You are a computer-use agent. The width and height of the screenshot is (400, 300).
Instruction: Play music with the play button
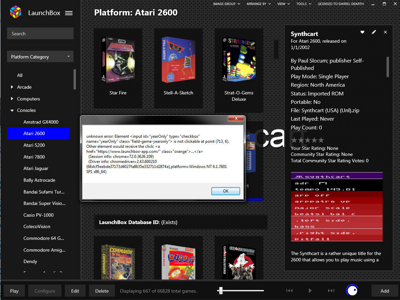coord(310,291)
